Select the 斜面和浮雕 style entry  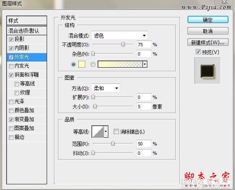click(27, 75)
